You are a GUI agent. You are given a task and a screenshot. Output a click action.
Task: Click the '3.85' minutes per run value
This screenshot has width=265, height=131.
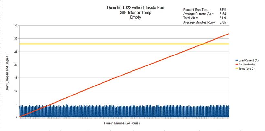223,22
